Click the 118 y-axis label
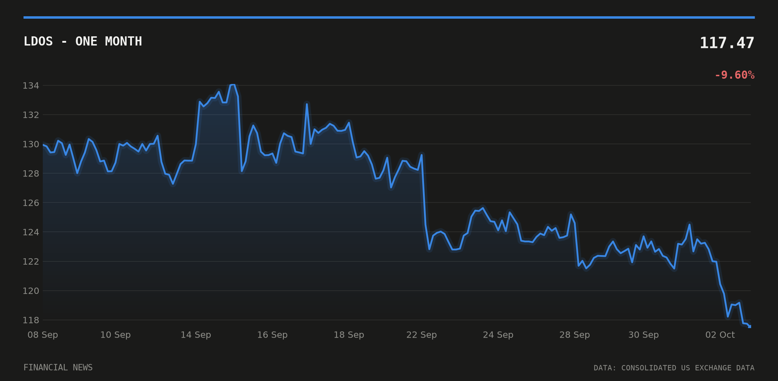The width and height of the screenshot is (778, 381). click(31, 320)
